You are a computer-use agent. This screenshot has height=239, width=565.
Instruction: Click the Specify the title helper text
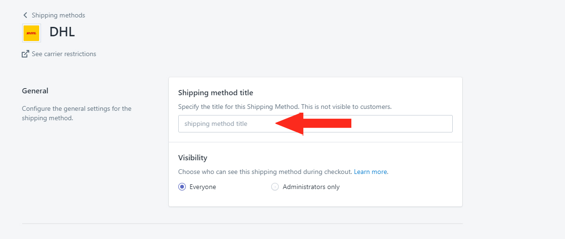coord(285,107)
